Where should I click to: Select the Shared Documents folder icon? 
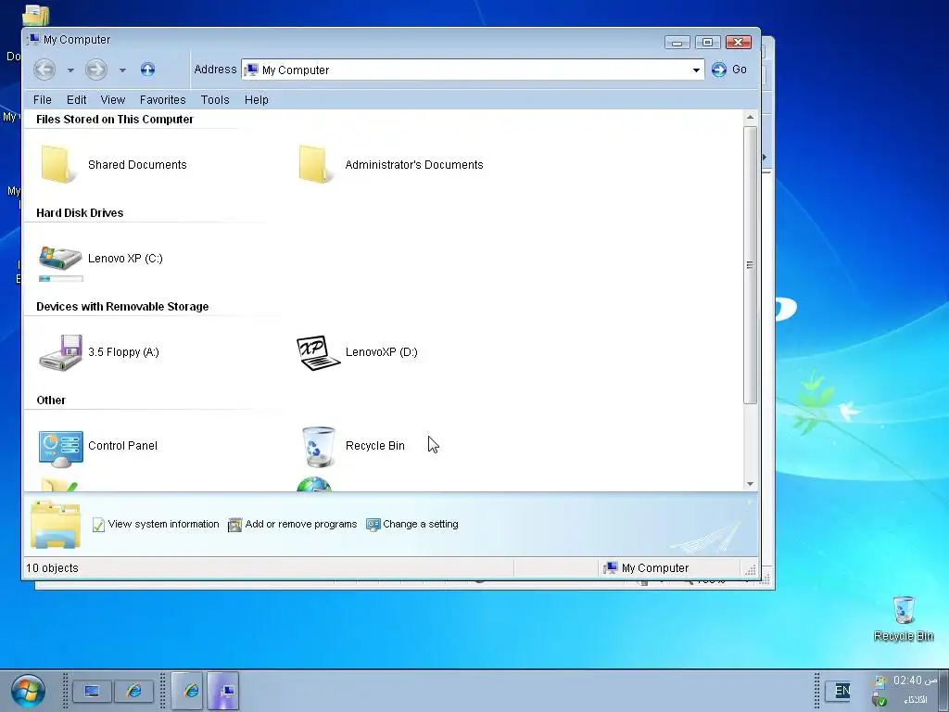pos(58,164)
